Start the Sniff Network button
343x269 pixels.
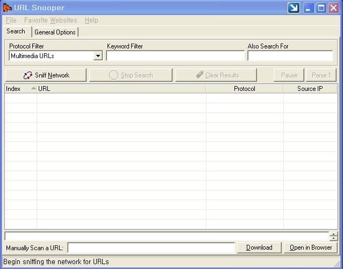click(x=46, y=75)
